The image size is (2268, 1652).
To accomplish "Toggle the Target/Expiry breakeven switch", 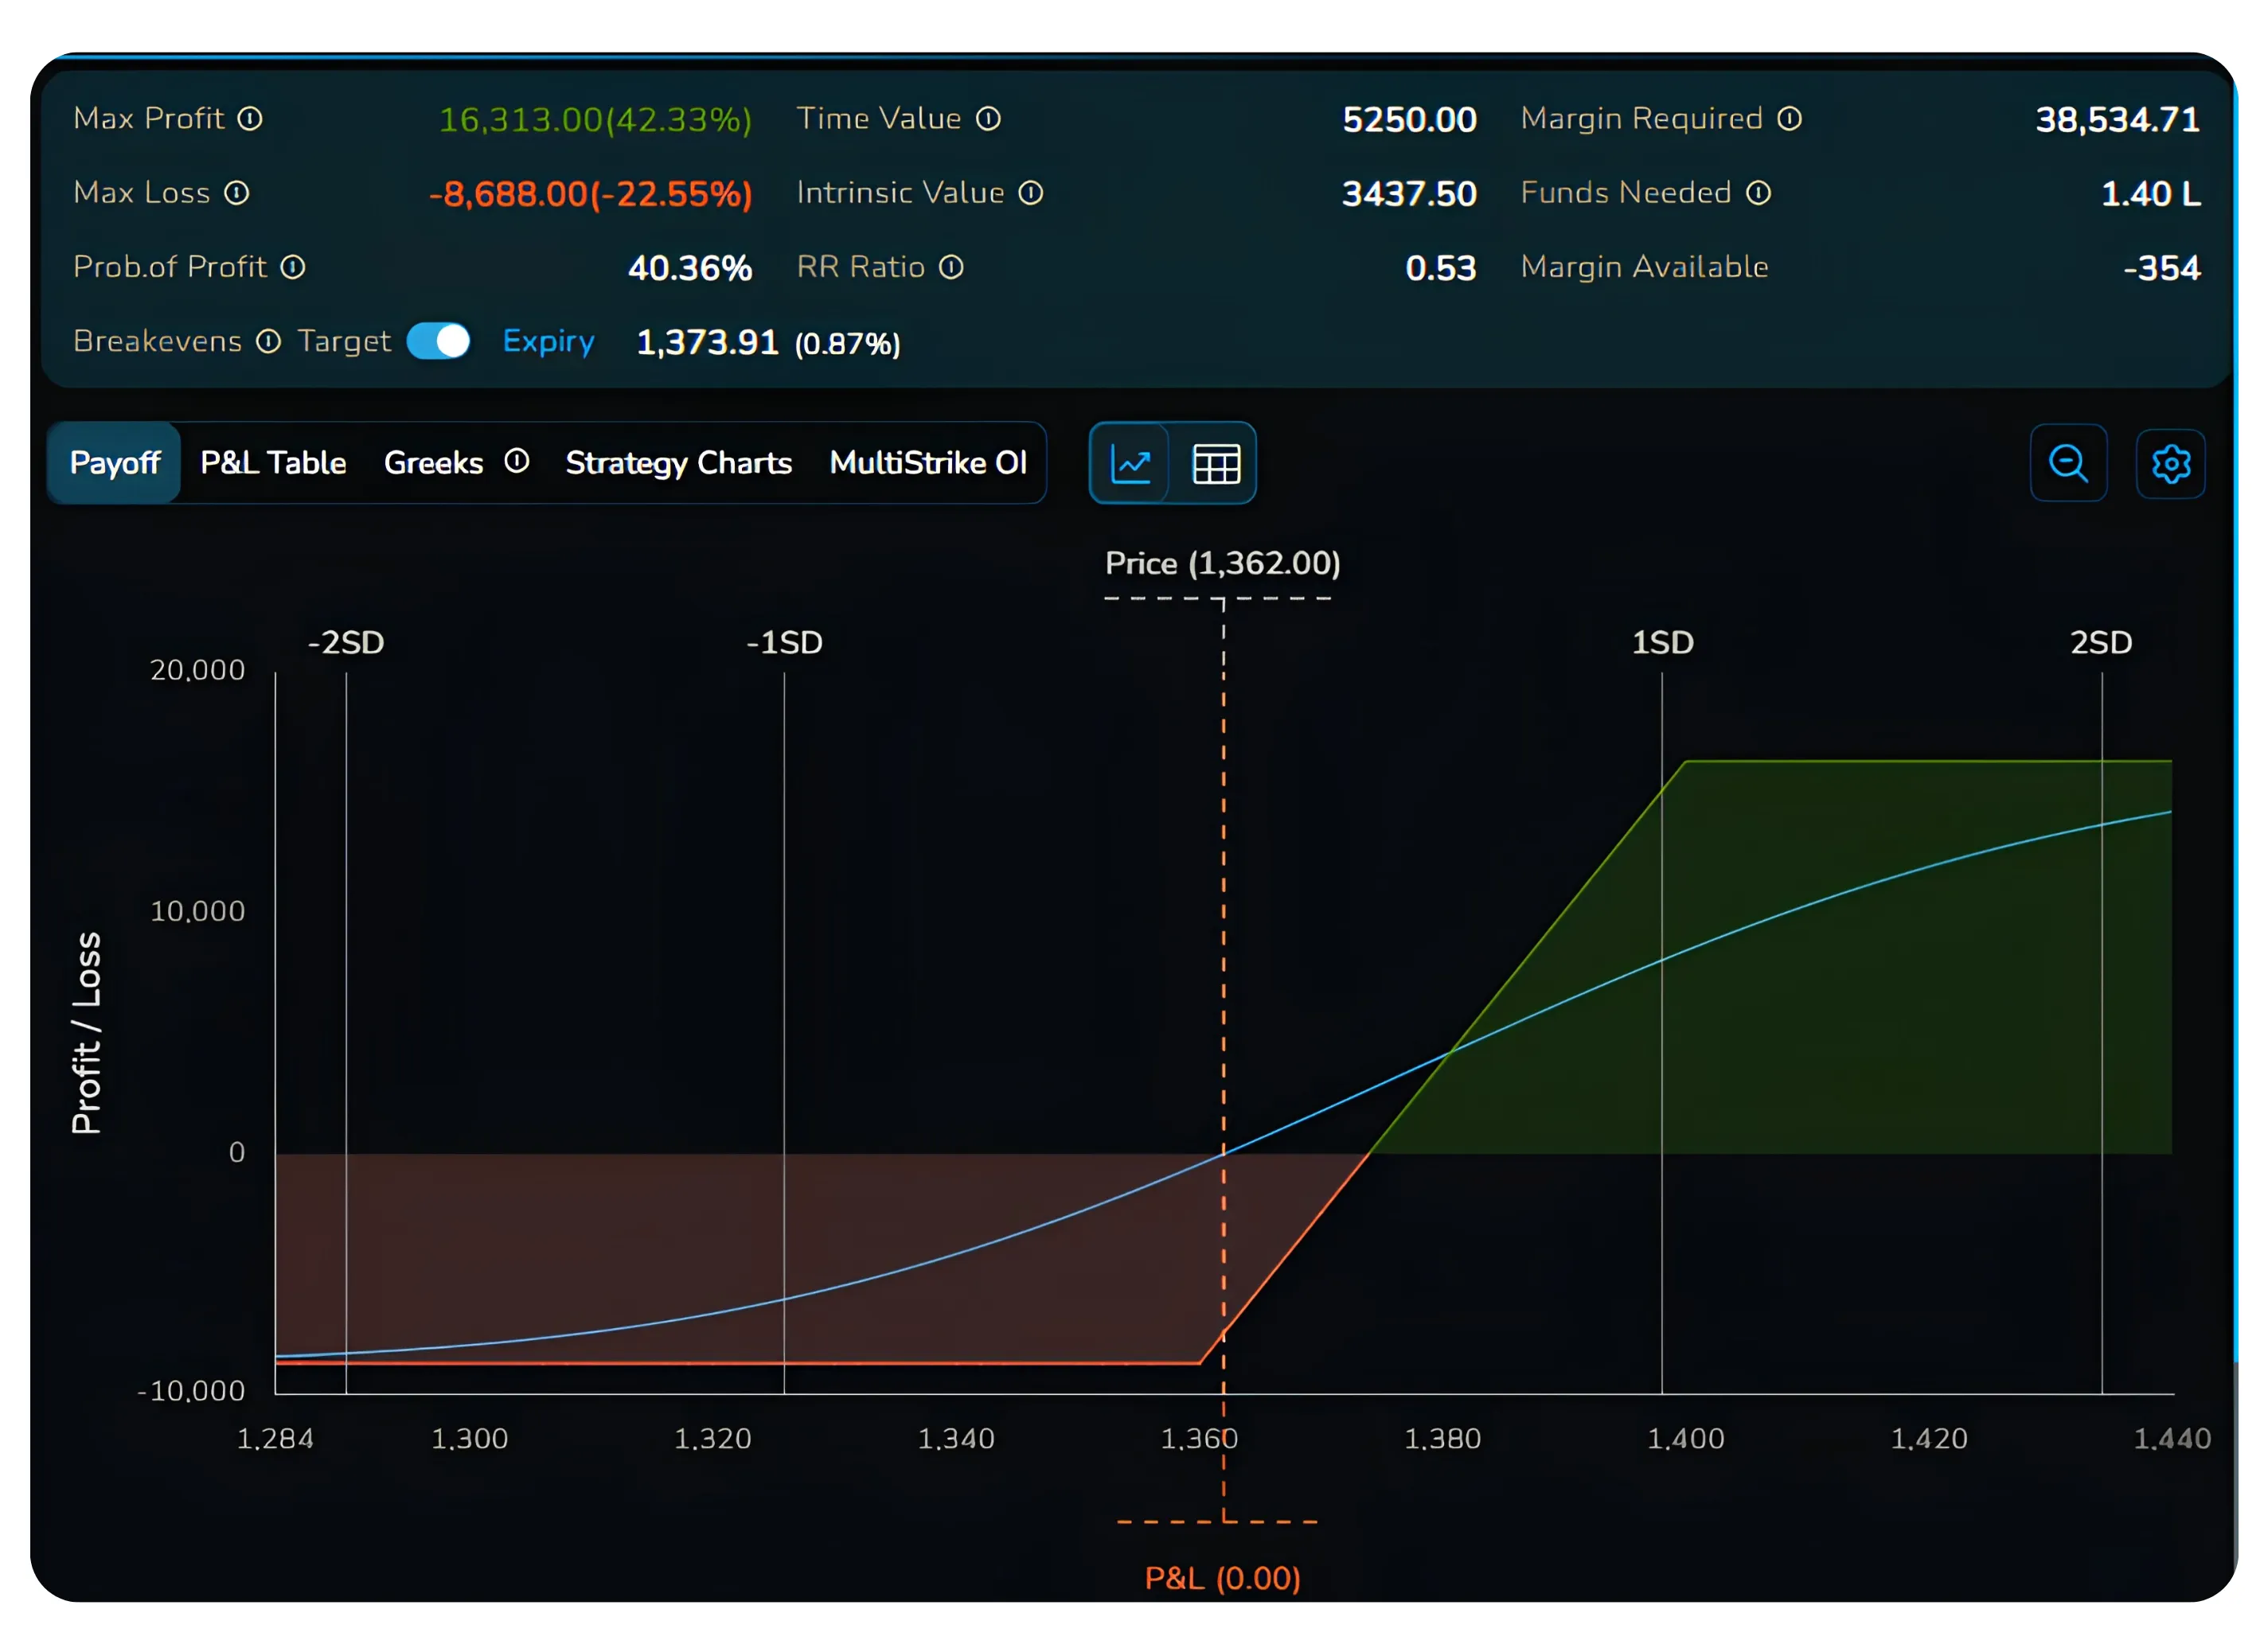I will 438,341.
